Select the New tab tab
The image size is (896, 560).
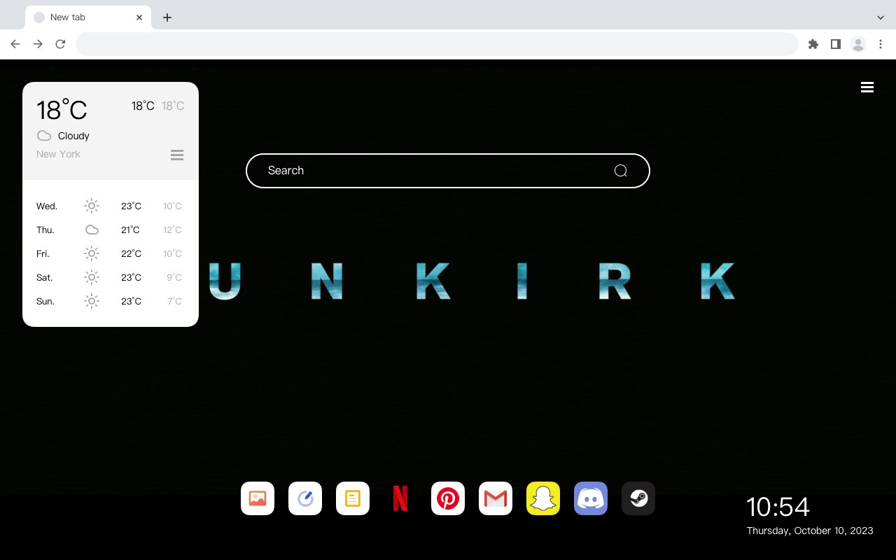tap(88, 17)
